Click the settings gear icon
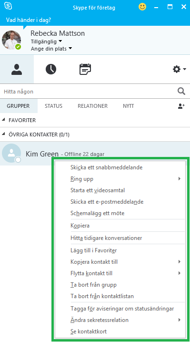 pyautogui.click(x=177, y=69)
